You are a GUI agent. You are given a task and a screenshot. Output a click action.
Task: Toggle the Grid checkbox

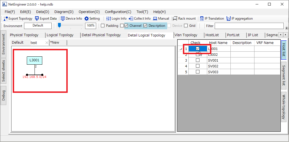[186, 26]
